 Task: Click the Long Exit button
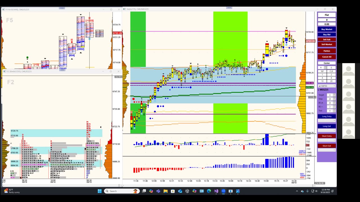pos(327,126)
